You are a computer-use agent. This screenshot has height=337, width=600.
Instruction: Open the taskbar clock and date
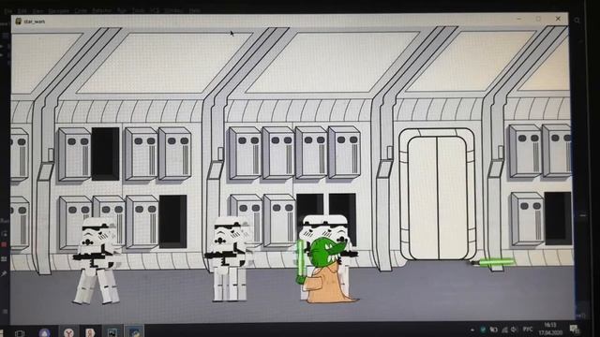tap(550, 329)
